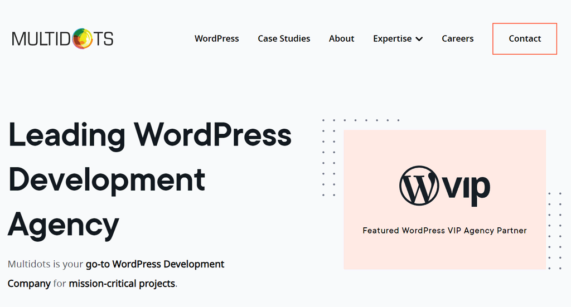571x307 pixels.
Task: Click the "Development" headline word
Action: pos(107,180)
